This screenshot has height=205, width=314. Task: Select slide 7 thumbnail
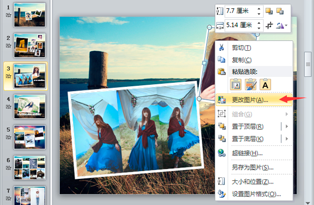point(30,196)
